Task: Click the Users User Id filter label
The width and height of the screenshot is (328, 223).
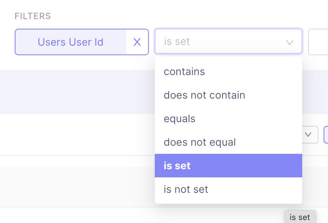Action: coord(70,42)
